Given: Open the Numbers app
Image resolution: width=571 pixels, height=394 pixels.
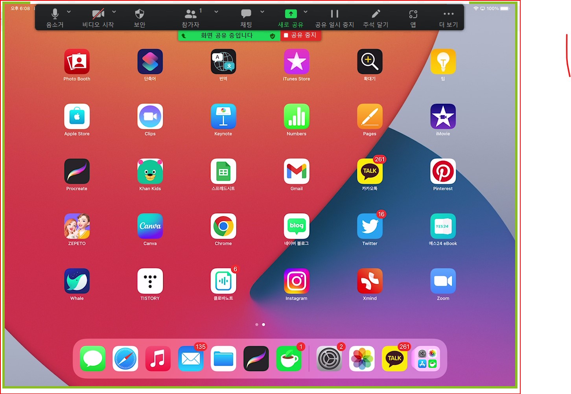Looking at the screenshot, I should pyautogui.click(x=297, y=116).
